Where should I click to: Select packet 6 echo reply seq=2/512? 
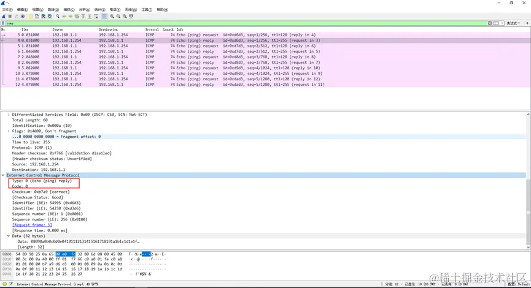(x=265, y=51)
